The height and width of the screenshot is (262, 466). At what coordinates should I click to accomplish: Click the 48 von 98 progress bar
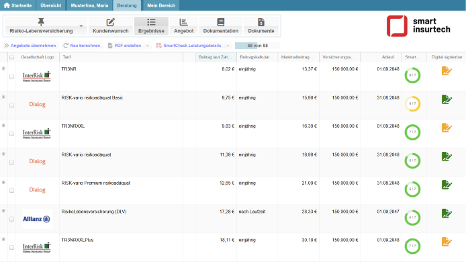tap(257, 46)
